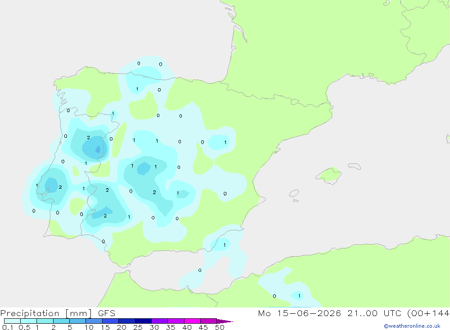Click legend swatch between 0.1 and 0.5
This screenshot has width=450, height=330.
(x=12, y=321)
